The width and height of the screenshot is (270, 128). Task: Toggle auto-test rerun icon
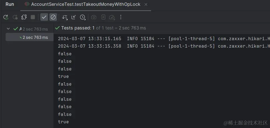click(24, 17)
